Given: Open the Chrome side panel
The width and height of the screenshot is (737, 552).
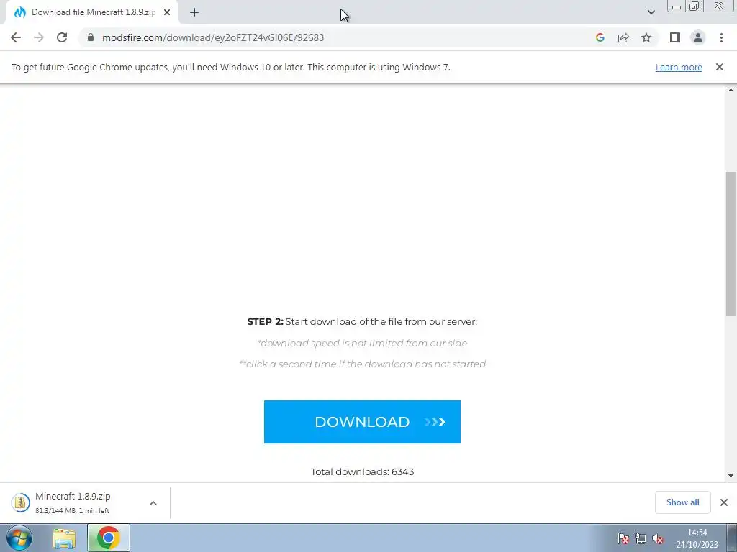Looking at the screenshot, I should tap(675, 37).
